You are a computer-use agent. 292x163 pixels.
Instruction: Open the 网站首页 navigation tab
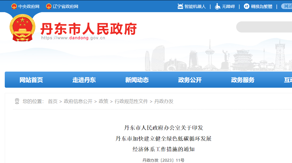coord(31,80)
